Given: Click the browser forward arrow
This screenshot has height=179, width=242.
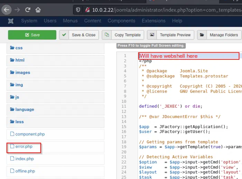Looking at the screenshot, I should (17, 10).
